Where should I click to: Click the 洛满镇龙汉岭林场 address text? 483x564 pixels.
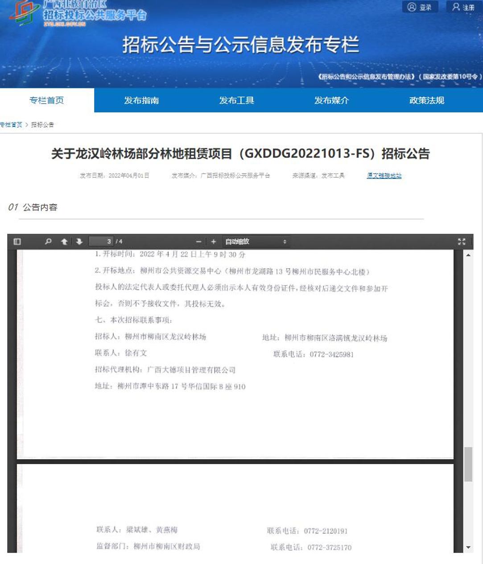[325, 338]
